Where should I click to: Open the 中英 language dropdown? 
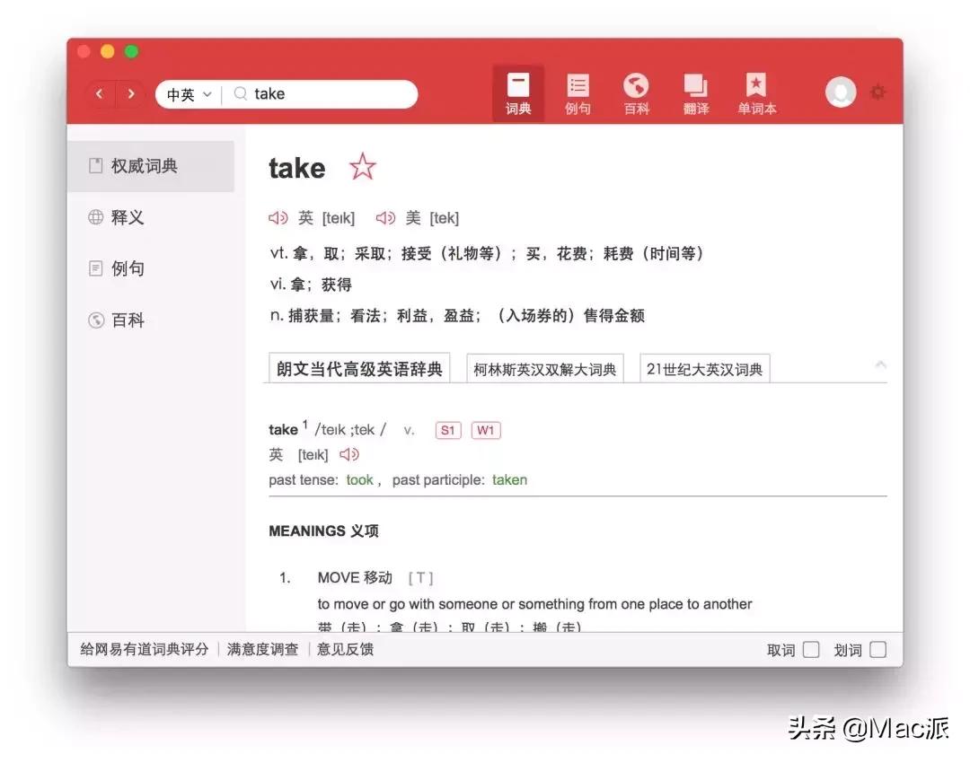tap(186, 93)
